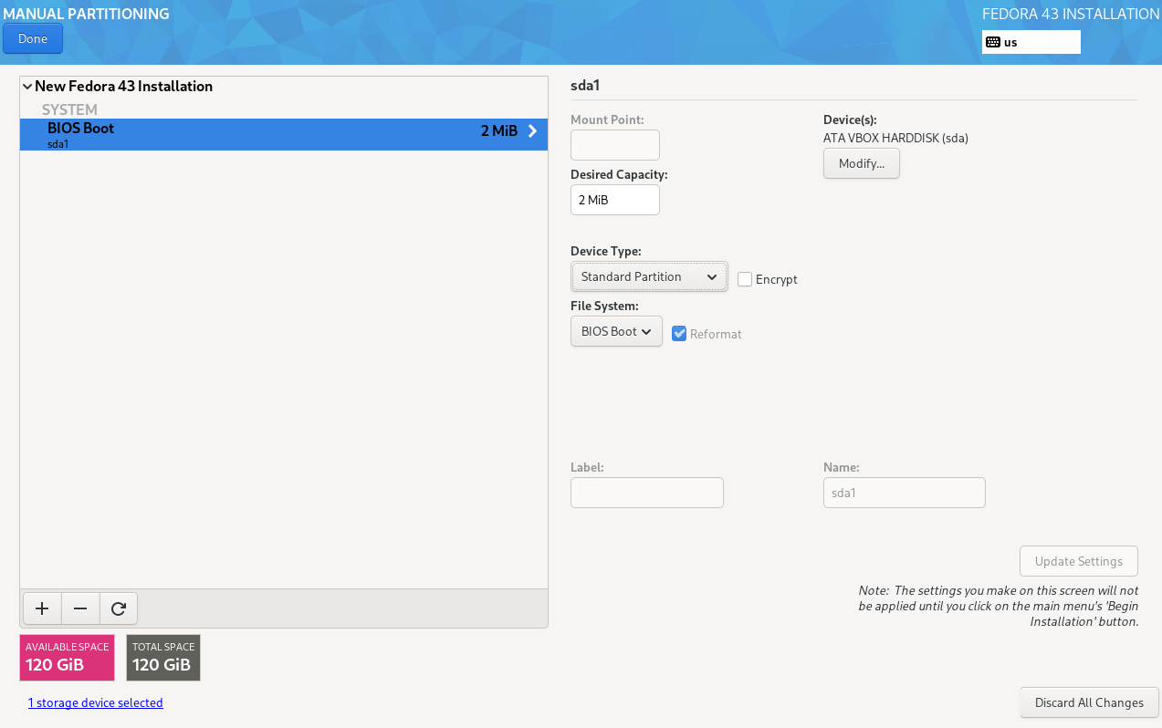Viewport: 1162px width, 728px height.
Task: Open the File System BIOS Boot dropdown
Action: (x=616, y=331)
